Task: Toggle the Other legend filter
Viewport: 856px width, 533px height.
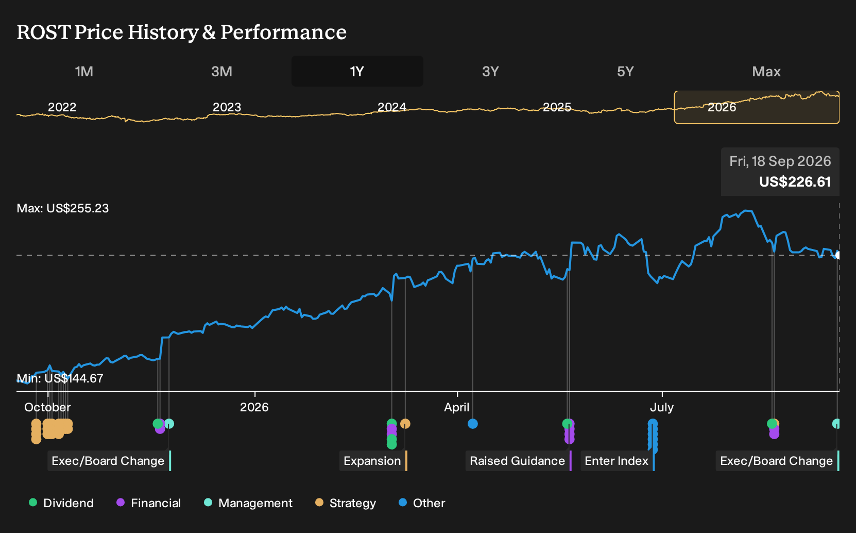Action: [422, 503]
